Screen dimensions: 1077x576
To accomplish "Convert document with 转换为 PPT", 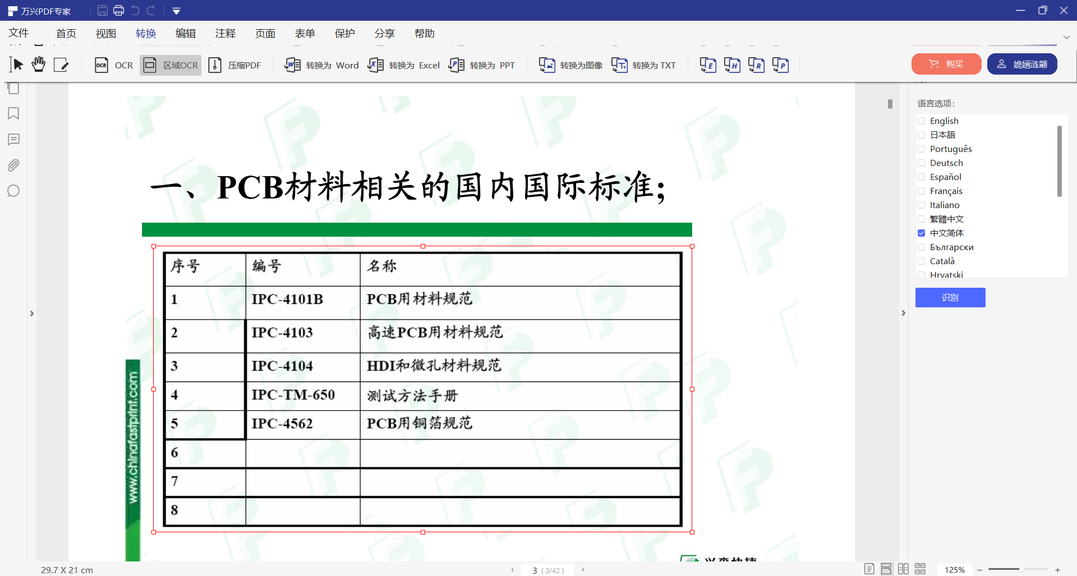I will (x=482, y=65).
